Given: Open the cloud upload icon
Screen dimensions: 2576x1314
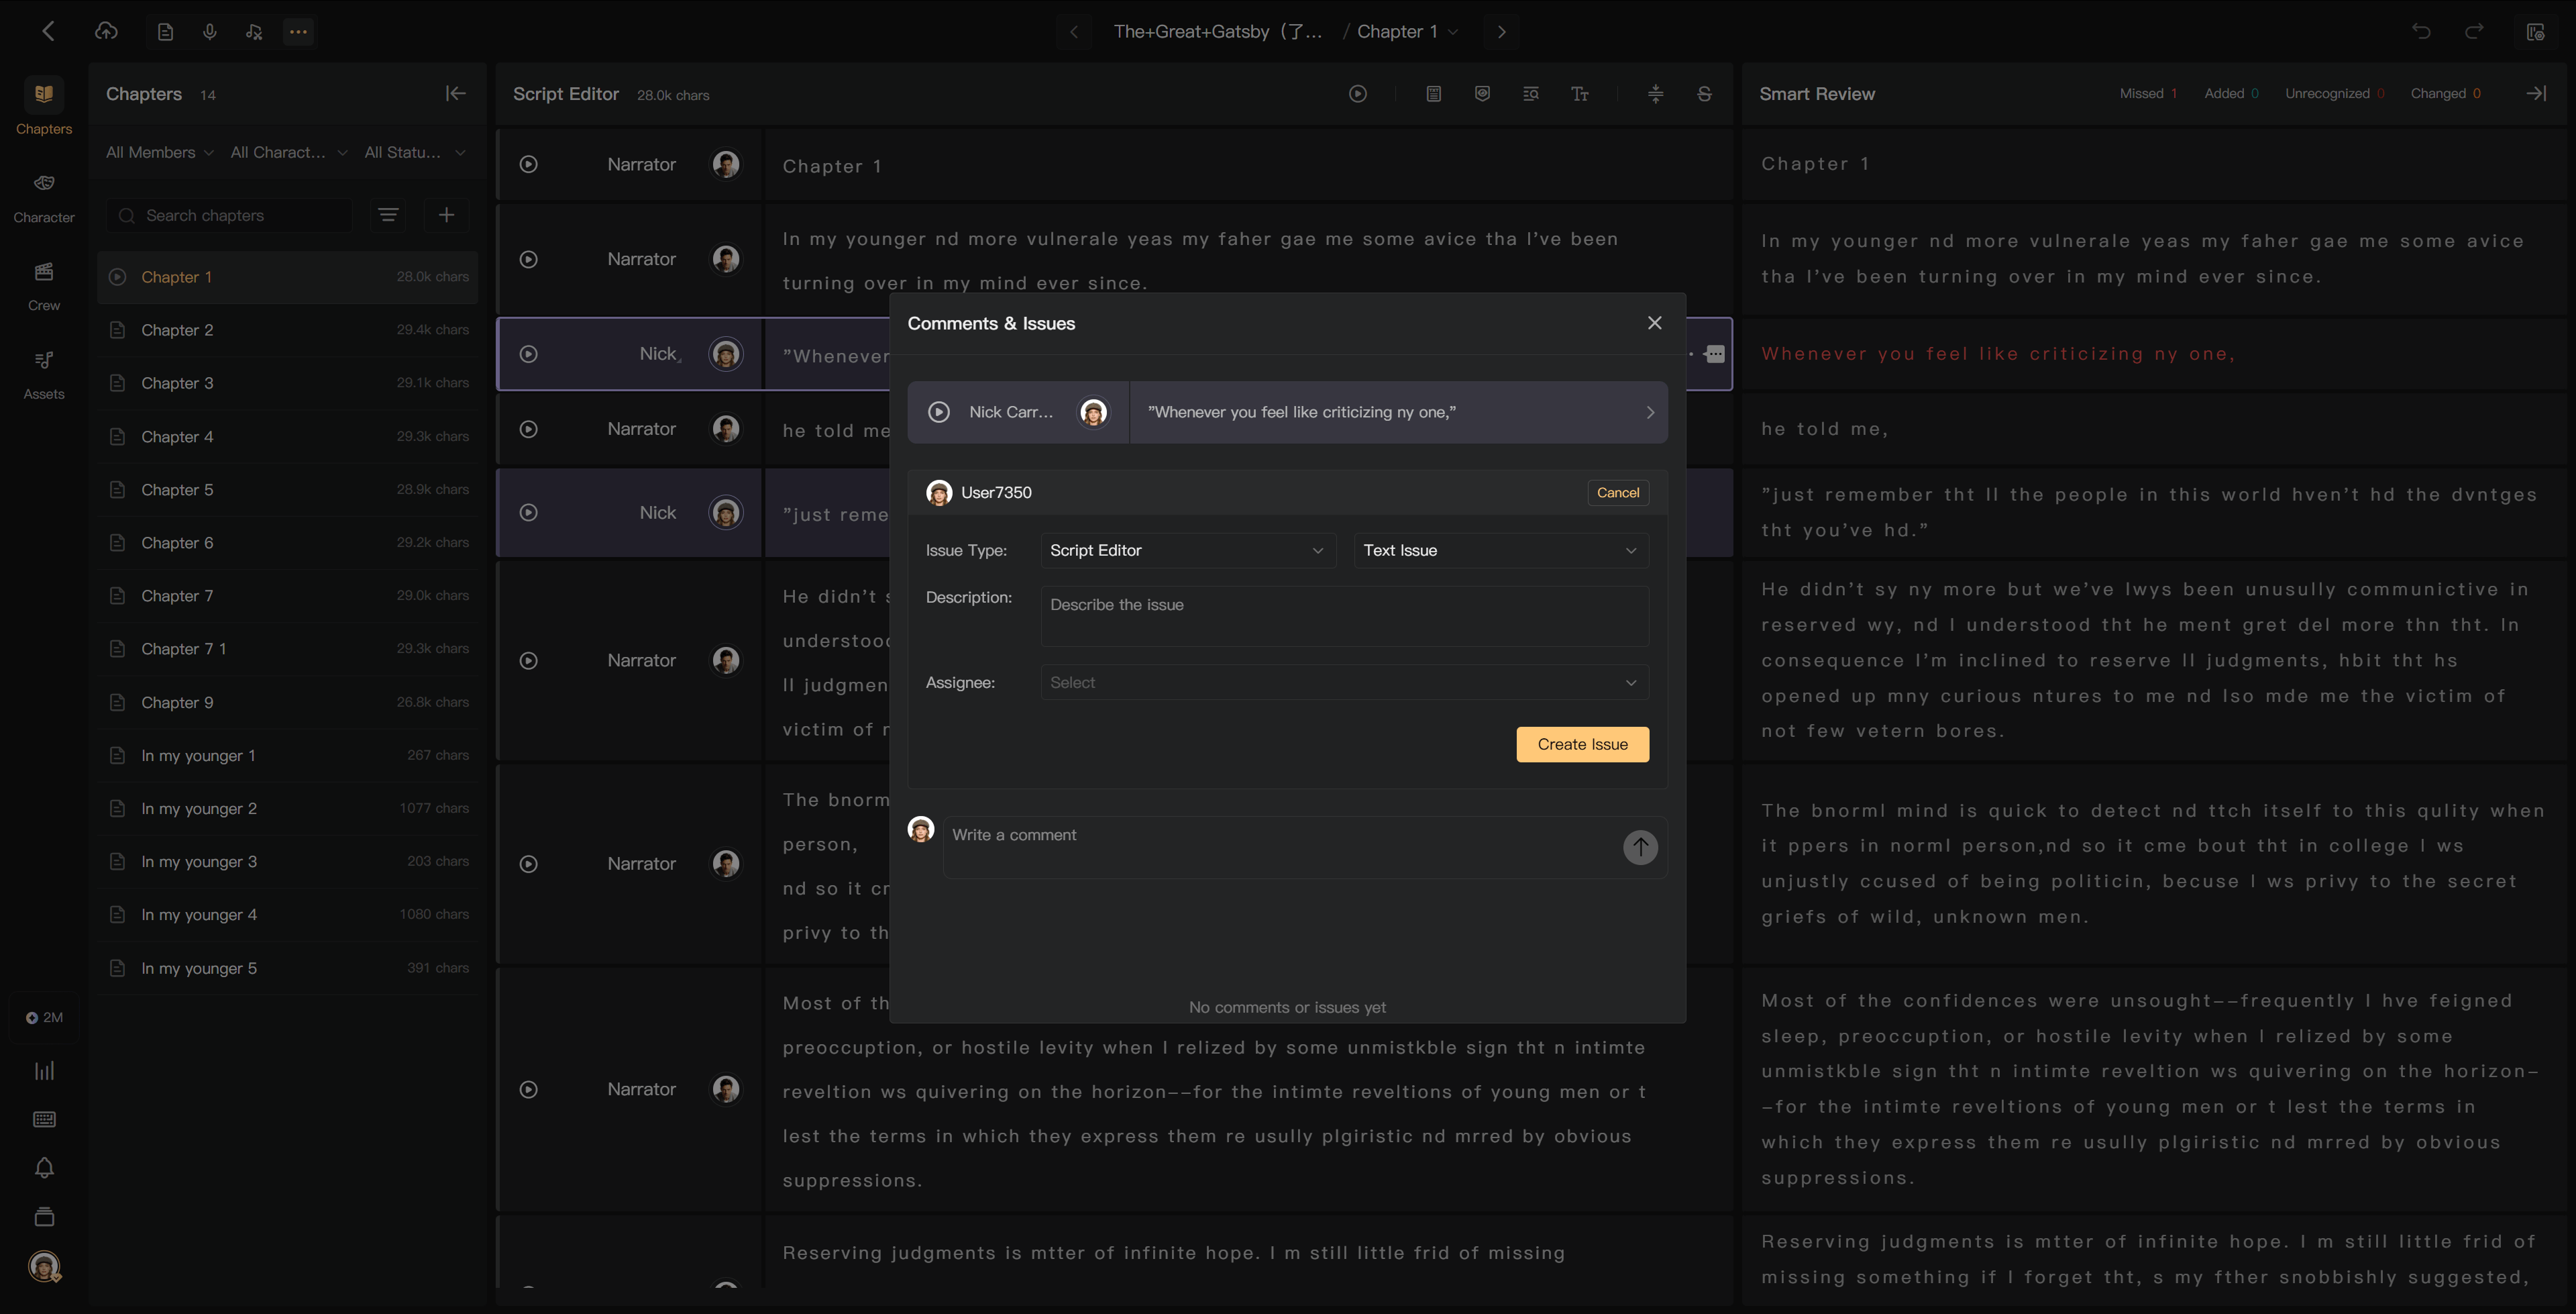Looking at the screenshot, I should click(x=106, y=31).
